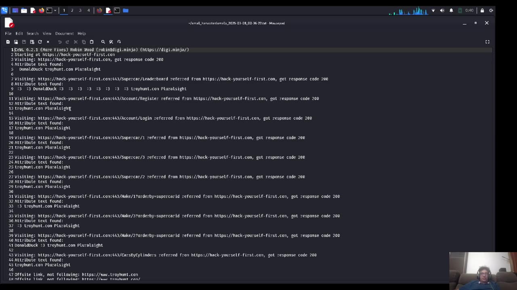
Task: Open the Edit menu
Action: [x=19, y=33]
